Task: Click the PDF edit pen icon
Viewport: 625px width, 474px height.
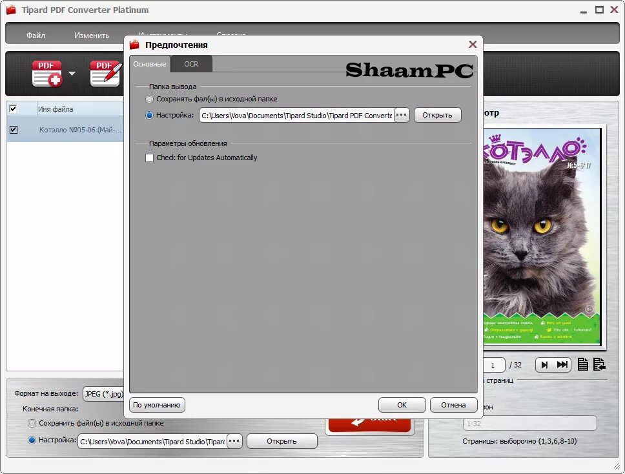Action: click(x=105, y=74)
